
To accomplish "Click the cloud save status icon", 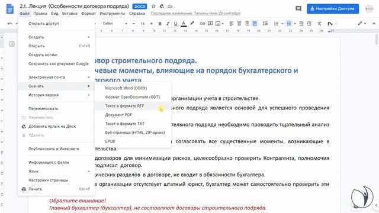I will click(170, 7).
